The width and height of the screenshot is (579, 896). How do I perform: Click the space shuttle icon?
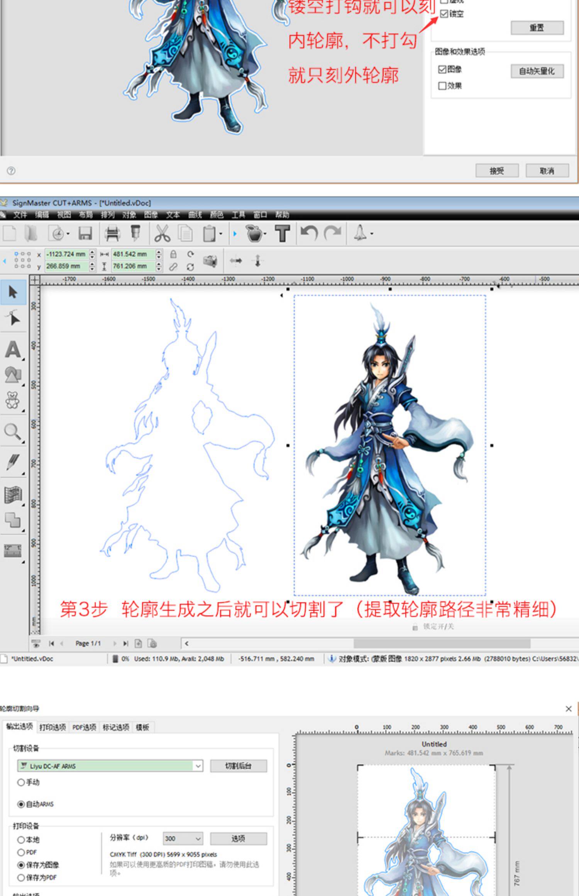[x=360, y=233]
